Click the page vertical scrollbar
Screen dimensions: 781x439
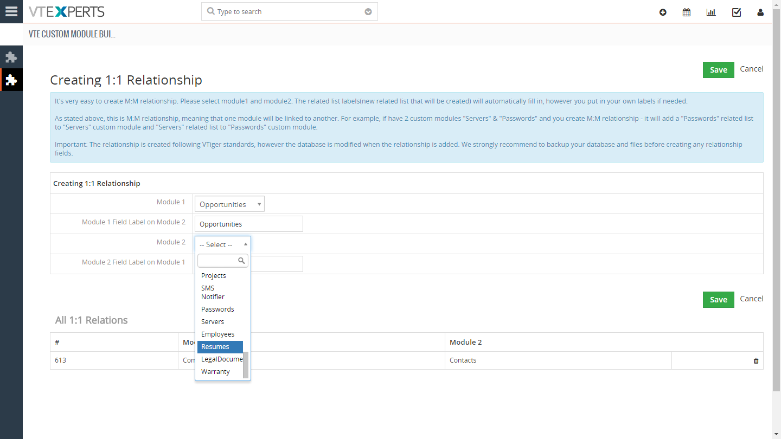776,201
